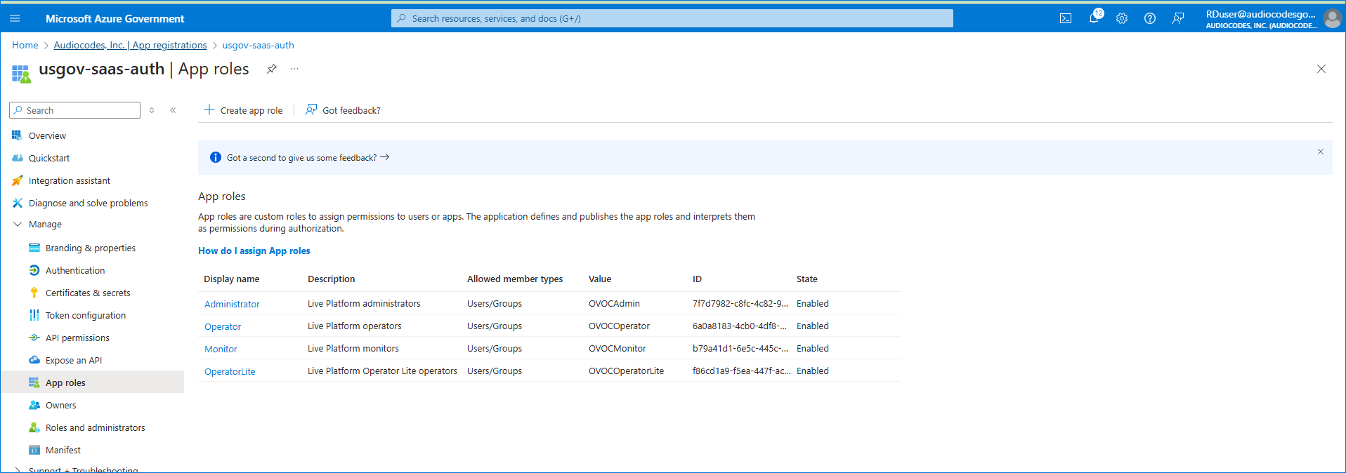Image resolution: width=1346 pixels, height=473 pixels.
Task: Click the Certificates & secrets key icon
Action: 34,293
